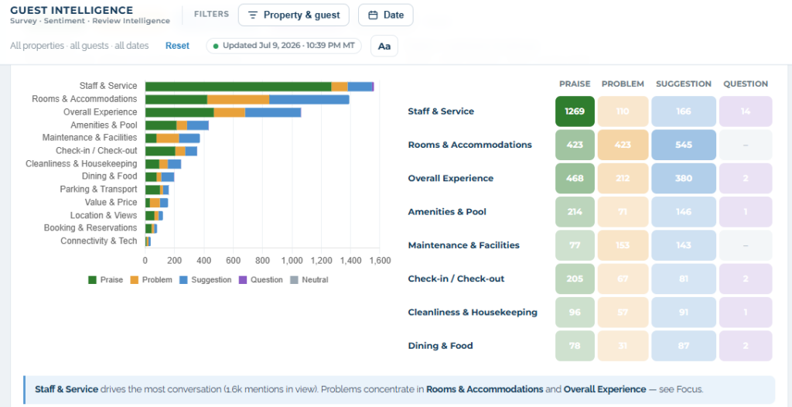Click the Rooms & Accommodations heatmap row label
Screen dimensions: 792x407
(x=469, y=145)
